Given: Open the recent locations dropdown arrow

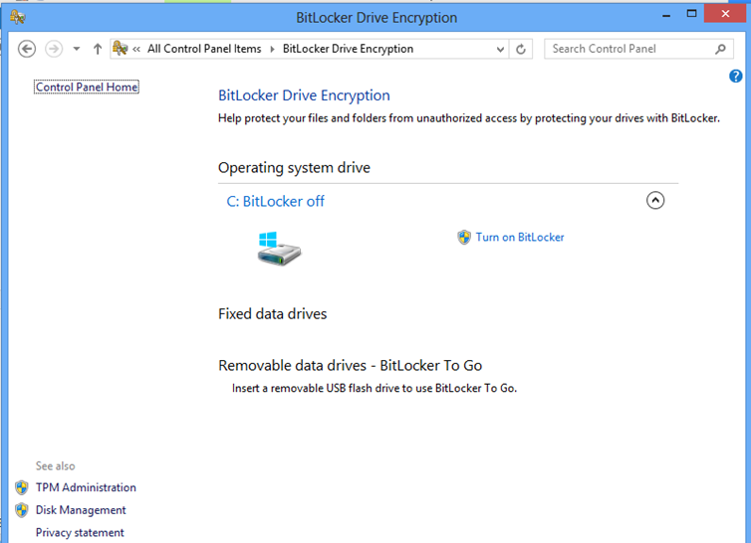Looking at the screenshot, I should click(76, 49).
